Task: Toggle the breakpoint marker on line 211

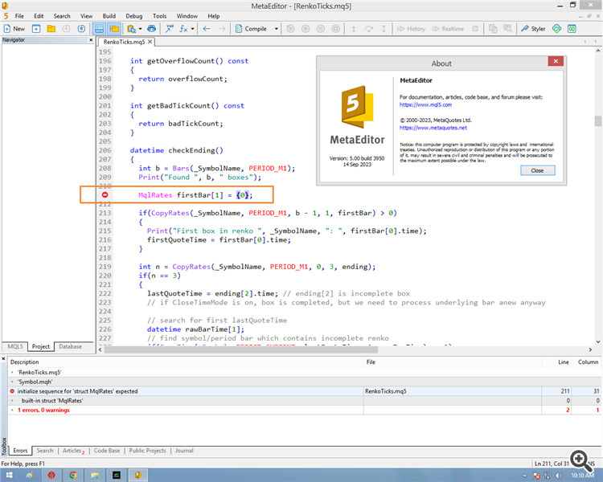Action: (105, 195)
